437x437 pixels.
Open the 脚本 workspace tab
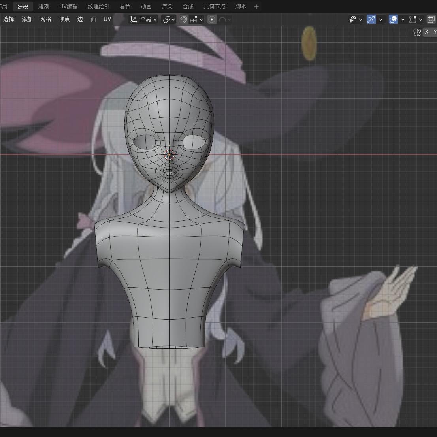coord(241,6)
